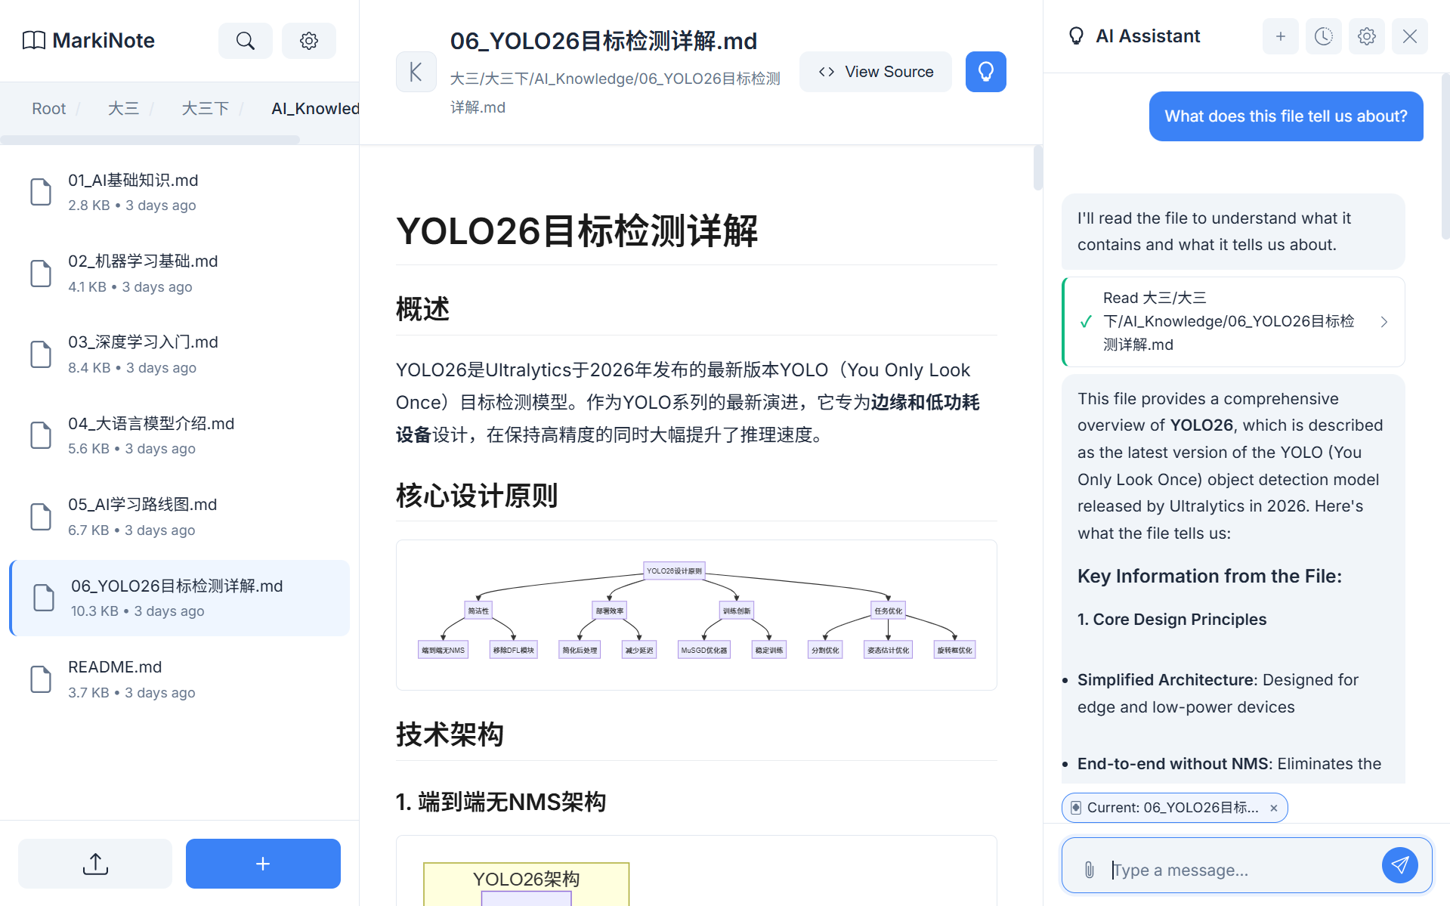Viewport: 1450px width, 906px height.
Task: Click the send message paper plane button
Action: pos(1399,865)
